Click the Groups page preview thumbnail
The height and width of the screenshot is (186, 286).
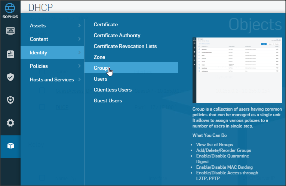(x=236, y=70)
